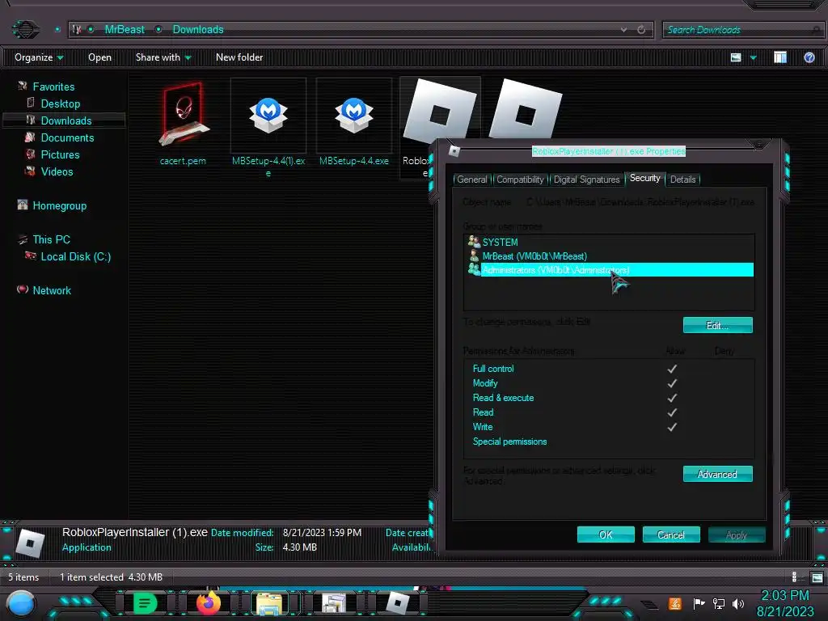Open Documents in the sidebar
Viewport: 828px width, 621px height.
(x=67, y=137)
